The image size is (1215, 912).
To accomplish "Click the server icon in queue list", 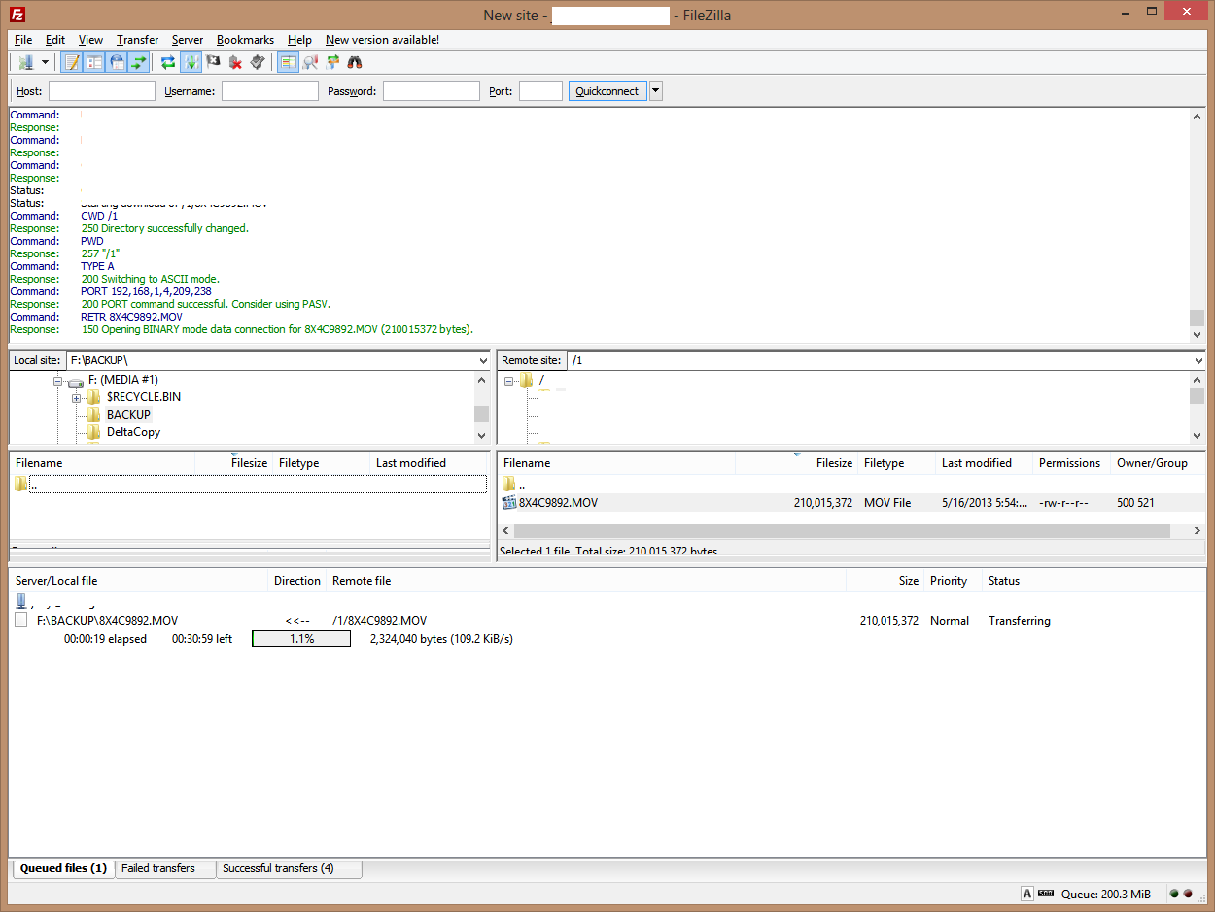I will point(20,601).
